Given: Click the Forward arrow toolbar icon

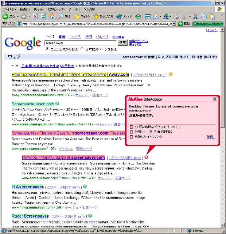Looking at the screenshot, I should [x=23, y=16].
